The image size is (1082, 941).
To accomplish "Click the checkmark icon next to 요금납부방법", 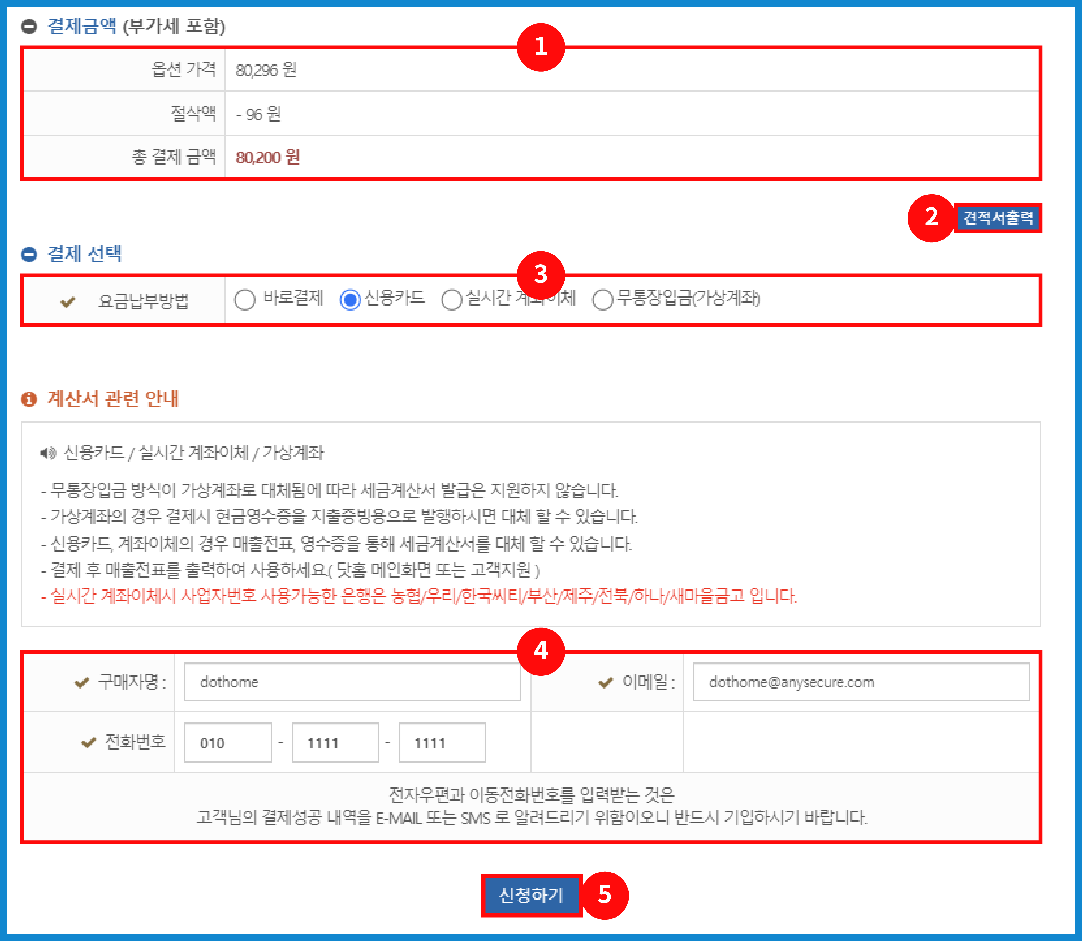I will pos(68,302).
